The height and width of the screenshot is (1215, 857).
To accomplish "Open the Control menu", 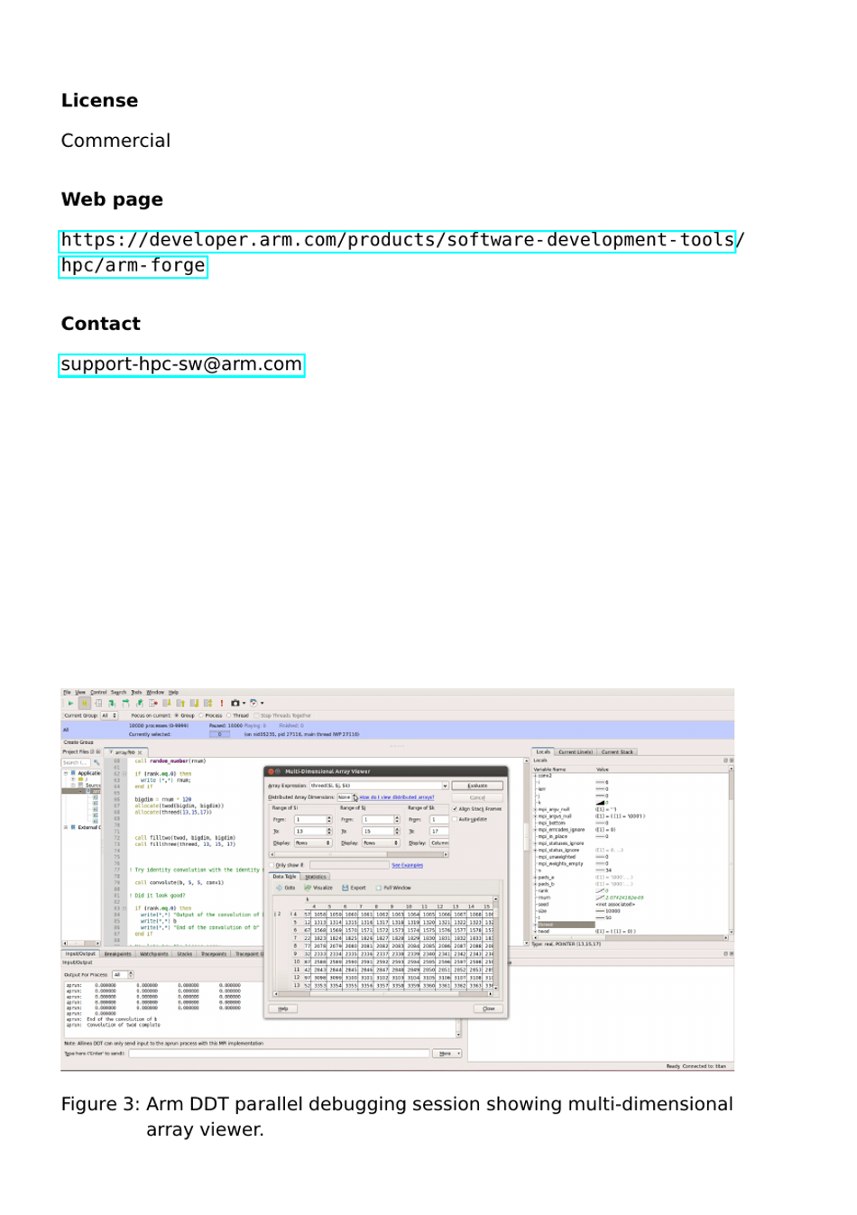I will pos(97,692).
